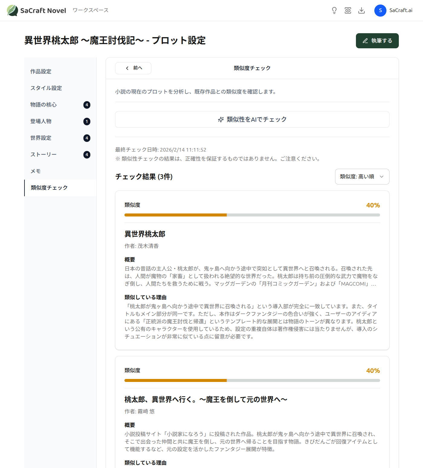The width and height of the screenshot is (423, 468).
Task: Open the preview eye icon in header
Action: point(348,10)
